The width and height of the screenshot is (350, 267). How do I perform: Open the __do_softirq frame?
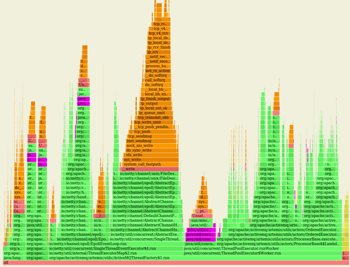tap(158, 76)
